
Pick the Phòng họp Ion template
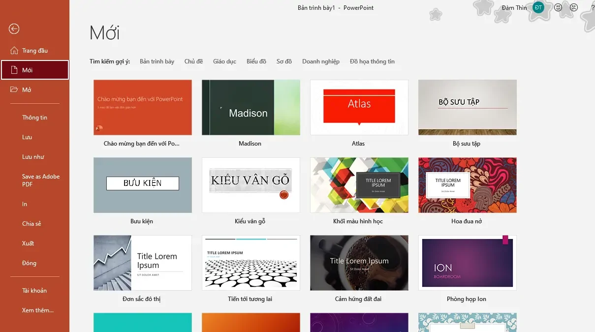pos(467,263)
